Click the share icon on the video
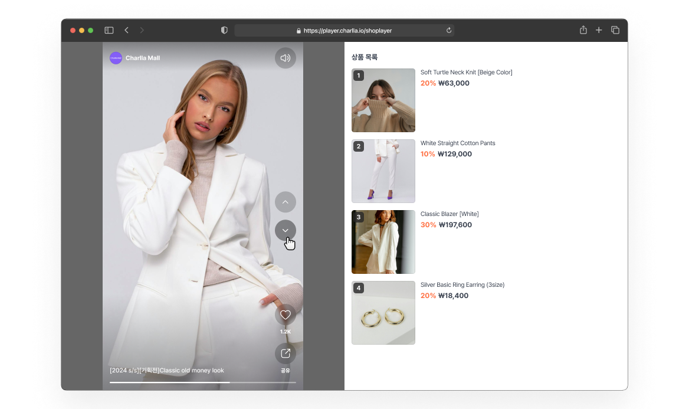Screen dimensions: 689x409 click(x=286, y=354)
